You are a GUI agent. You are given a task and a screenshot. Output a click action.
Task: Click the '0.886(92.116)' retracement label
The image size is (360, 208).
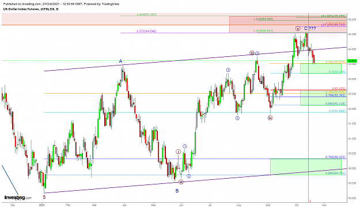335,103
